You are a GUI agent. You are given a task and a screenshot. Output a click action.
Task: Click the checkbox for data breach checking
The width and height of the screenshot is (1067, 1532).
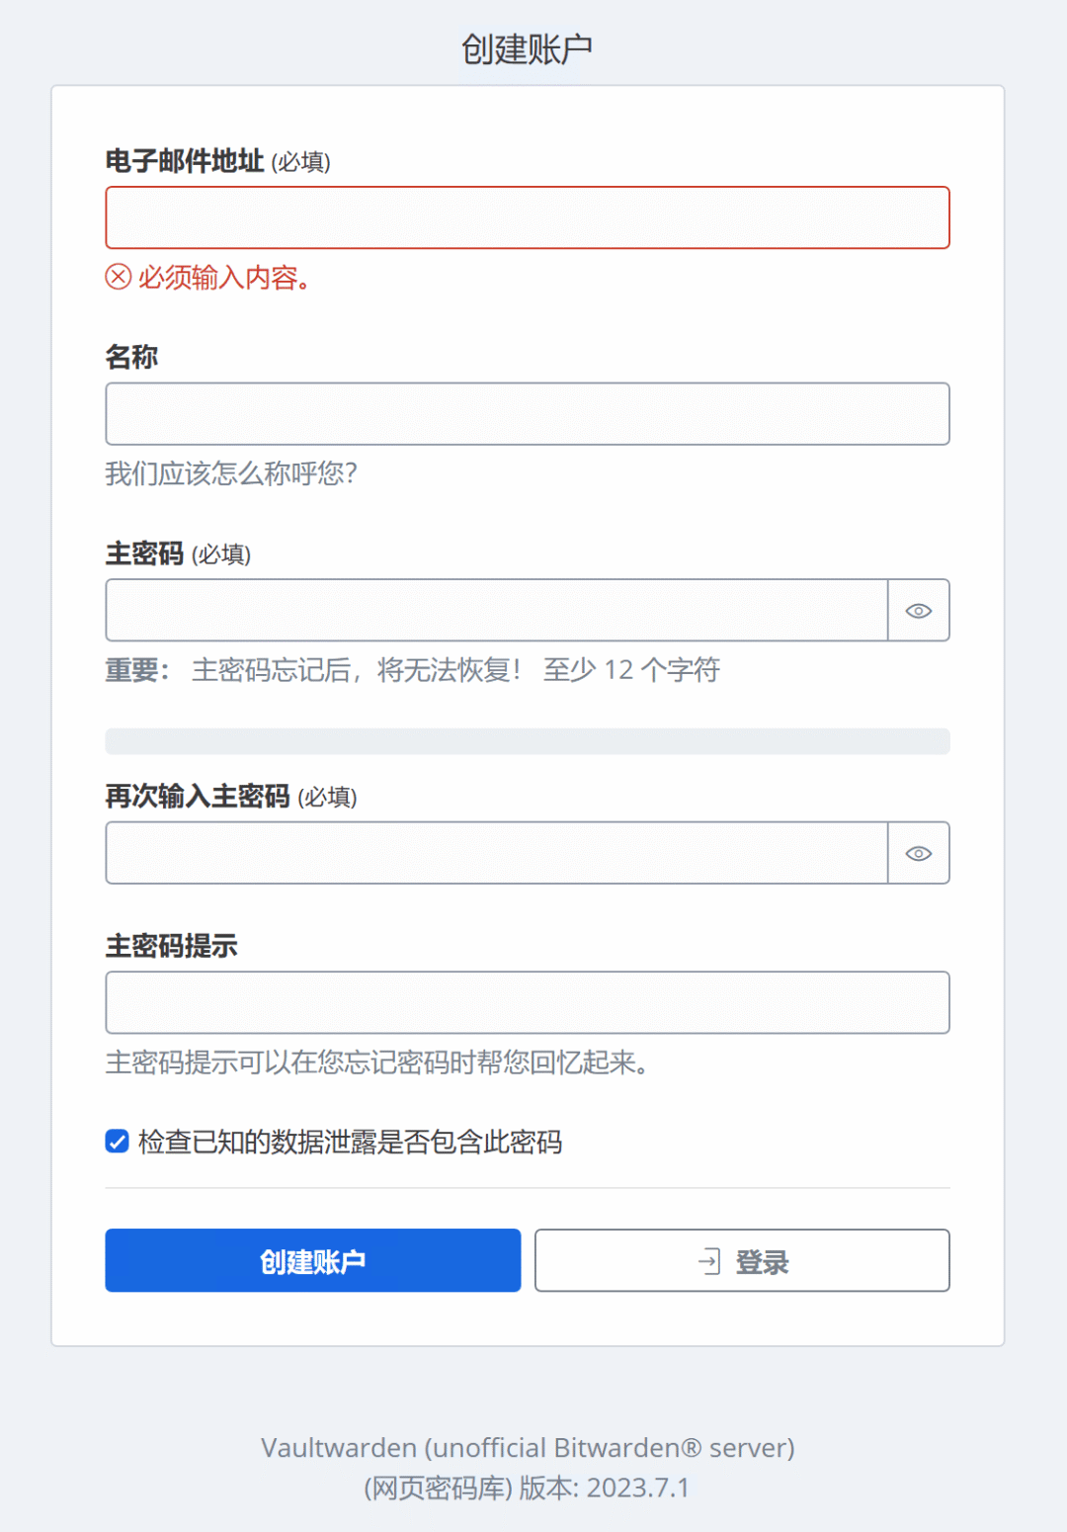[116, 1142]
